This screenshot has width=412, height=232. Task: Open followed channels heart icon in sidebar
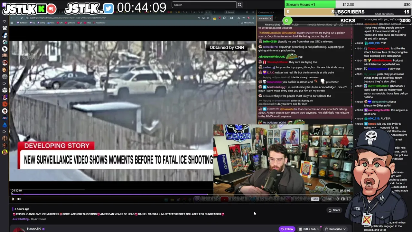pos(4,22)
